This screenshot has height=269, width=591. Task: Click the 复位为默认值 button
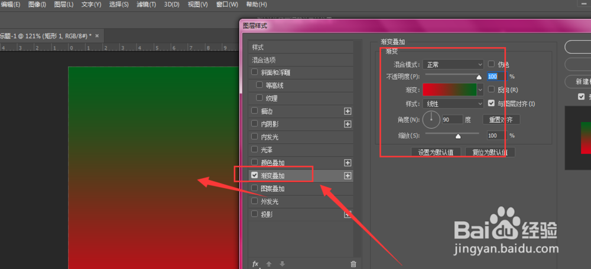point(490,152)
